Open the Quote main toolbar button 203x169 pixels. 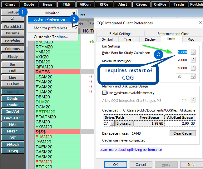[29, 4]
